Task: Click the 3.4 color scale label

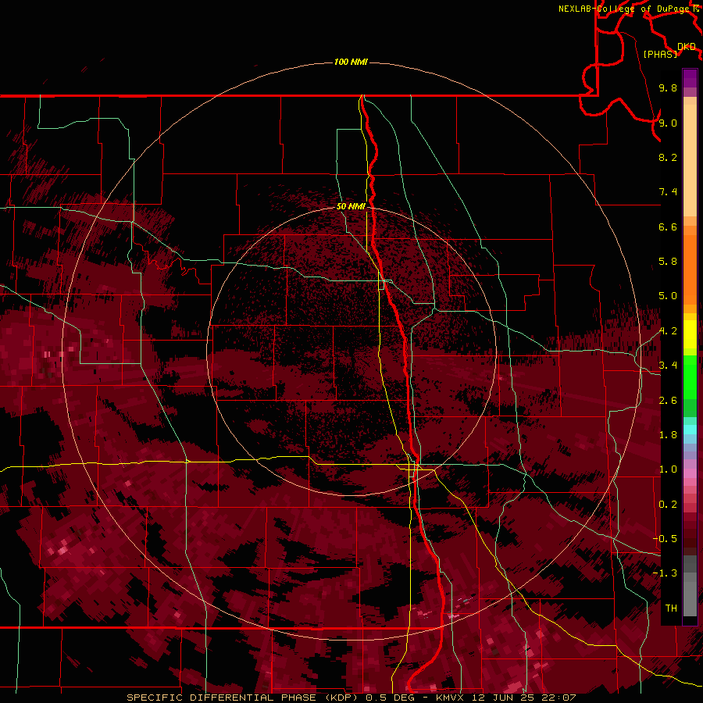Action: (x=668, y=366)
